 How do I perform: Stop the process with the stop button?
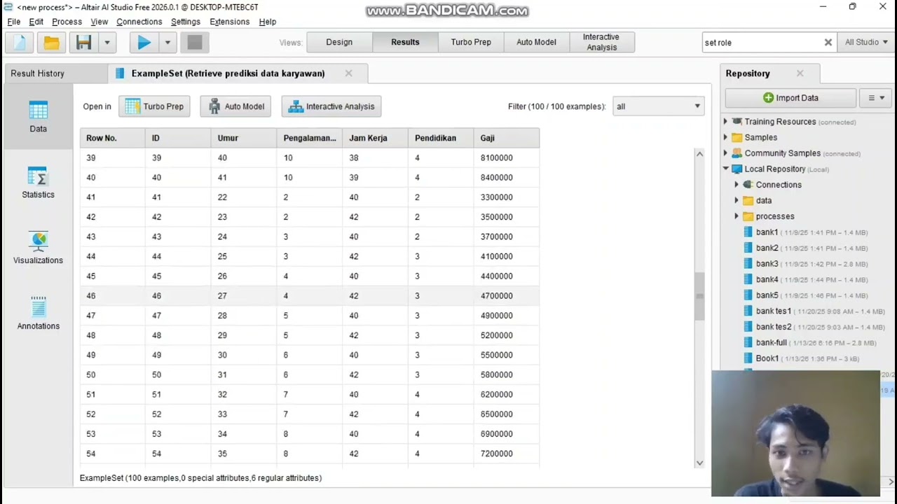[195, 43]
